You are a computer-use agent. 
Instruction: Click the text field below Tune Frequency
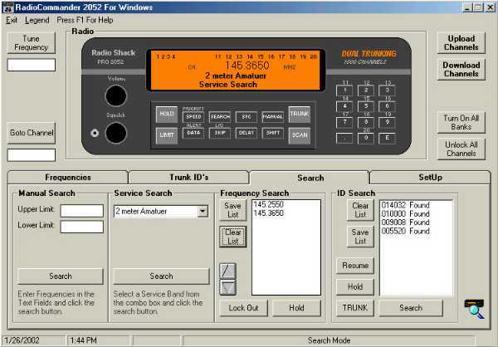(32, 65)
